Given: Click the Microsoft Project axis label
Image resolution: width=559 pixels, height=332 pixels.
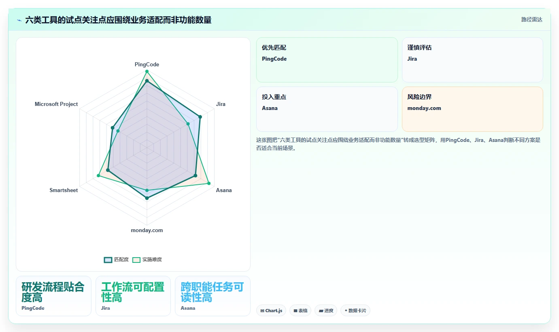Looking at the screenshot, I should coord(56,104).
